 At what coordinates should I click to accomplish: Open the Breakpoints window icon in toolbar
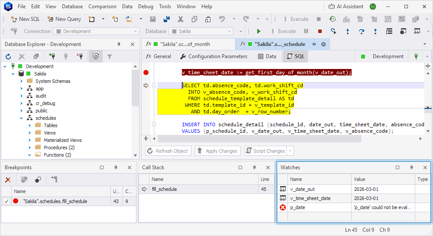(x=403, y=31)
